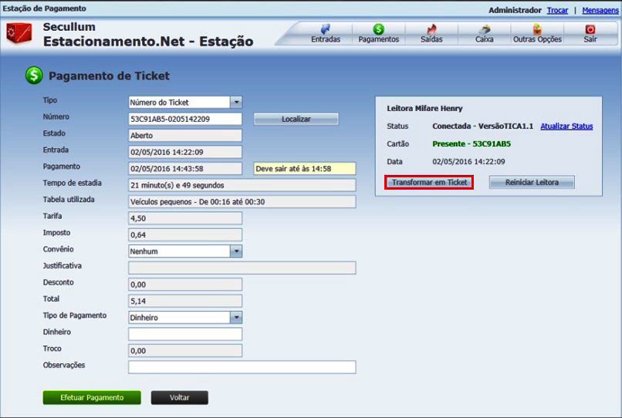Click the Pagamentos dollar icon
This screenshot has height=418, width=622.
click(x=378, y=29)
